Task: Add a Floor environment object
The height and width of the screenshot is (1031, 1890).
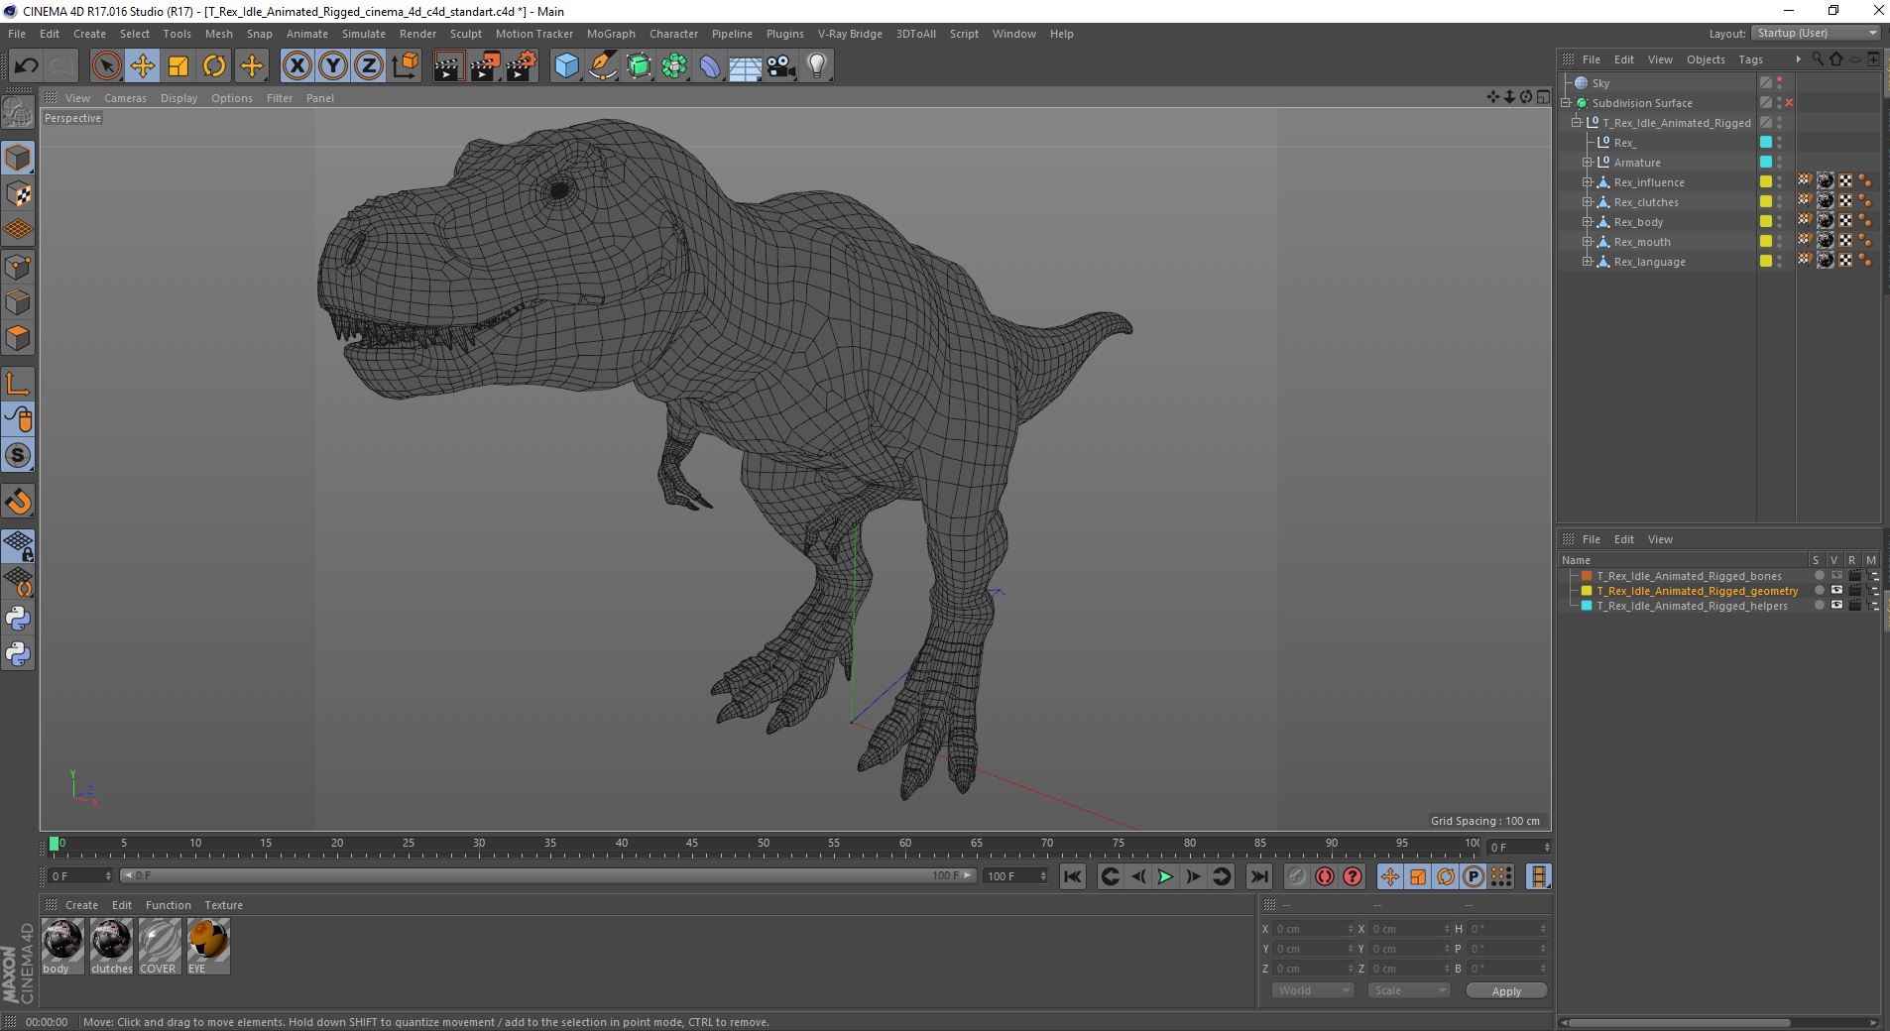Action: click(746, 66)
